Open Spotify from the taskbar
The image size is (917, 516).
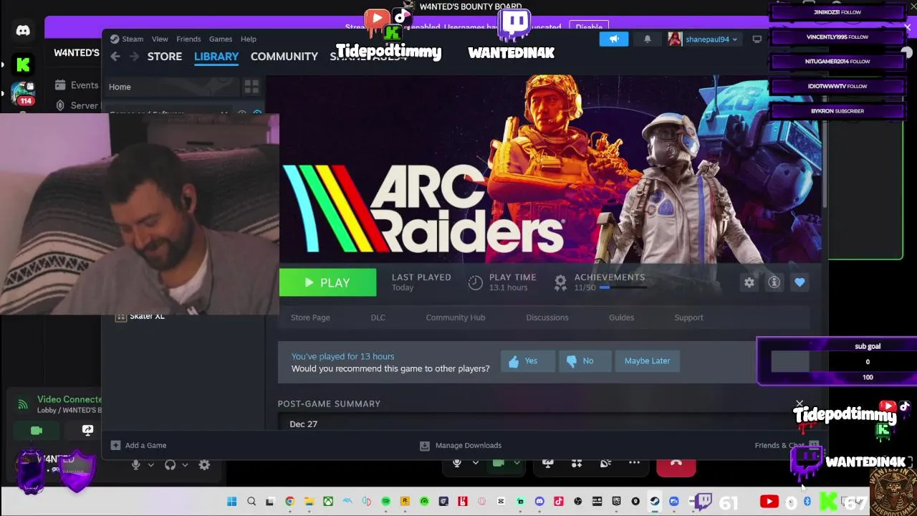click(385, 502)
